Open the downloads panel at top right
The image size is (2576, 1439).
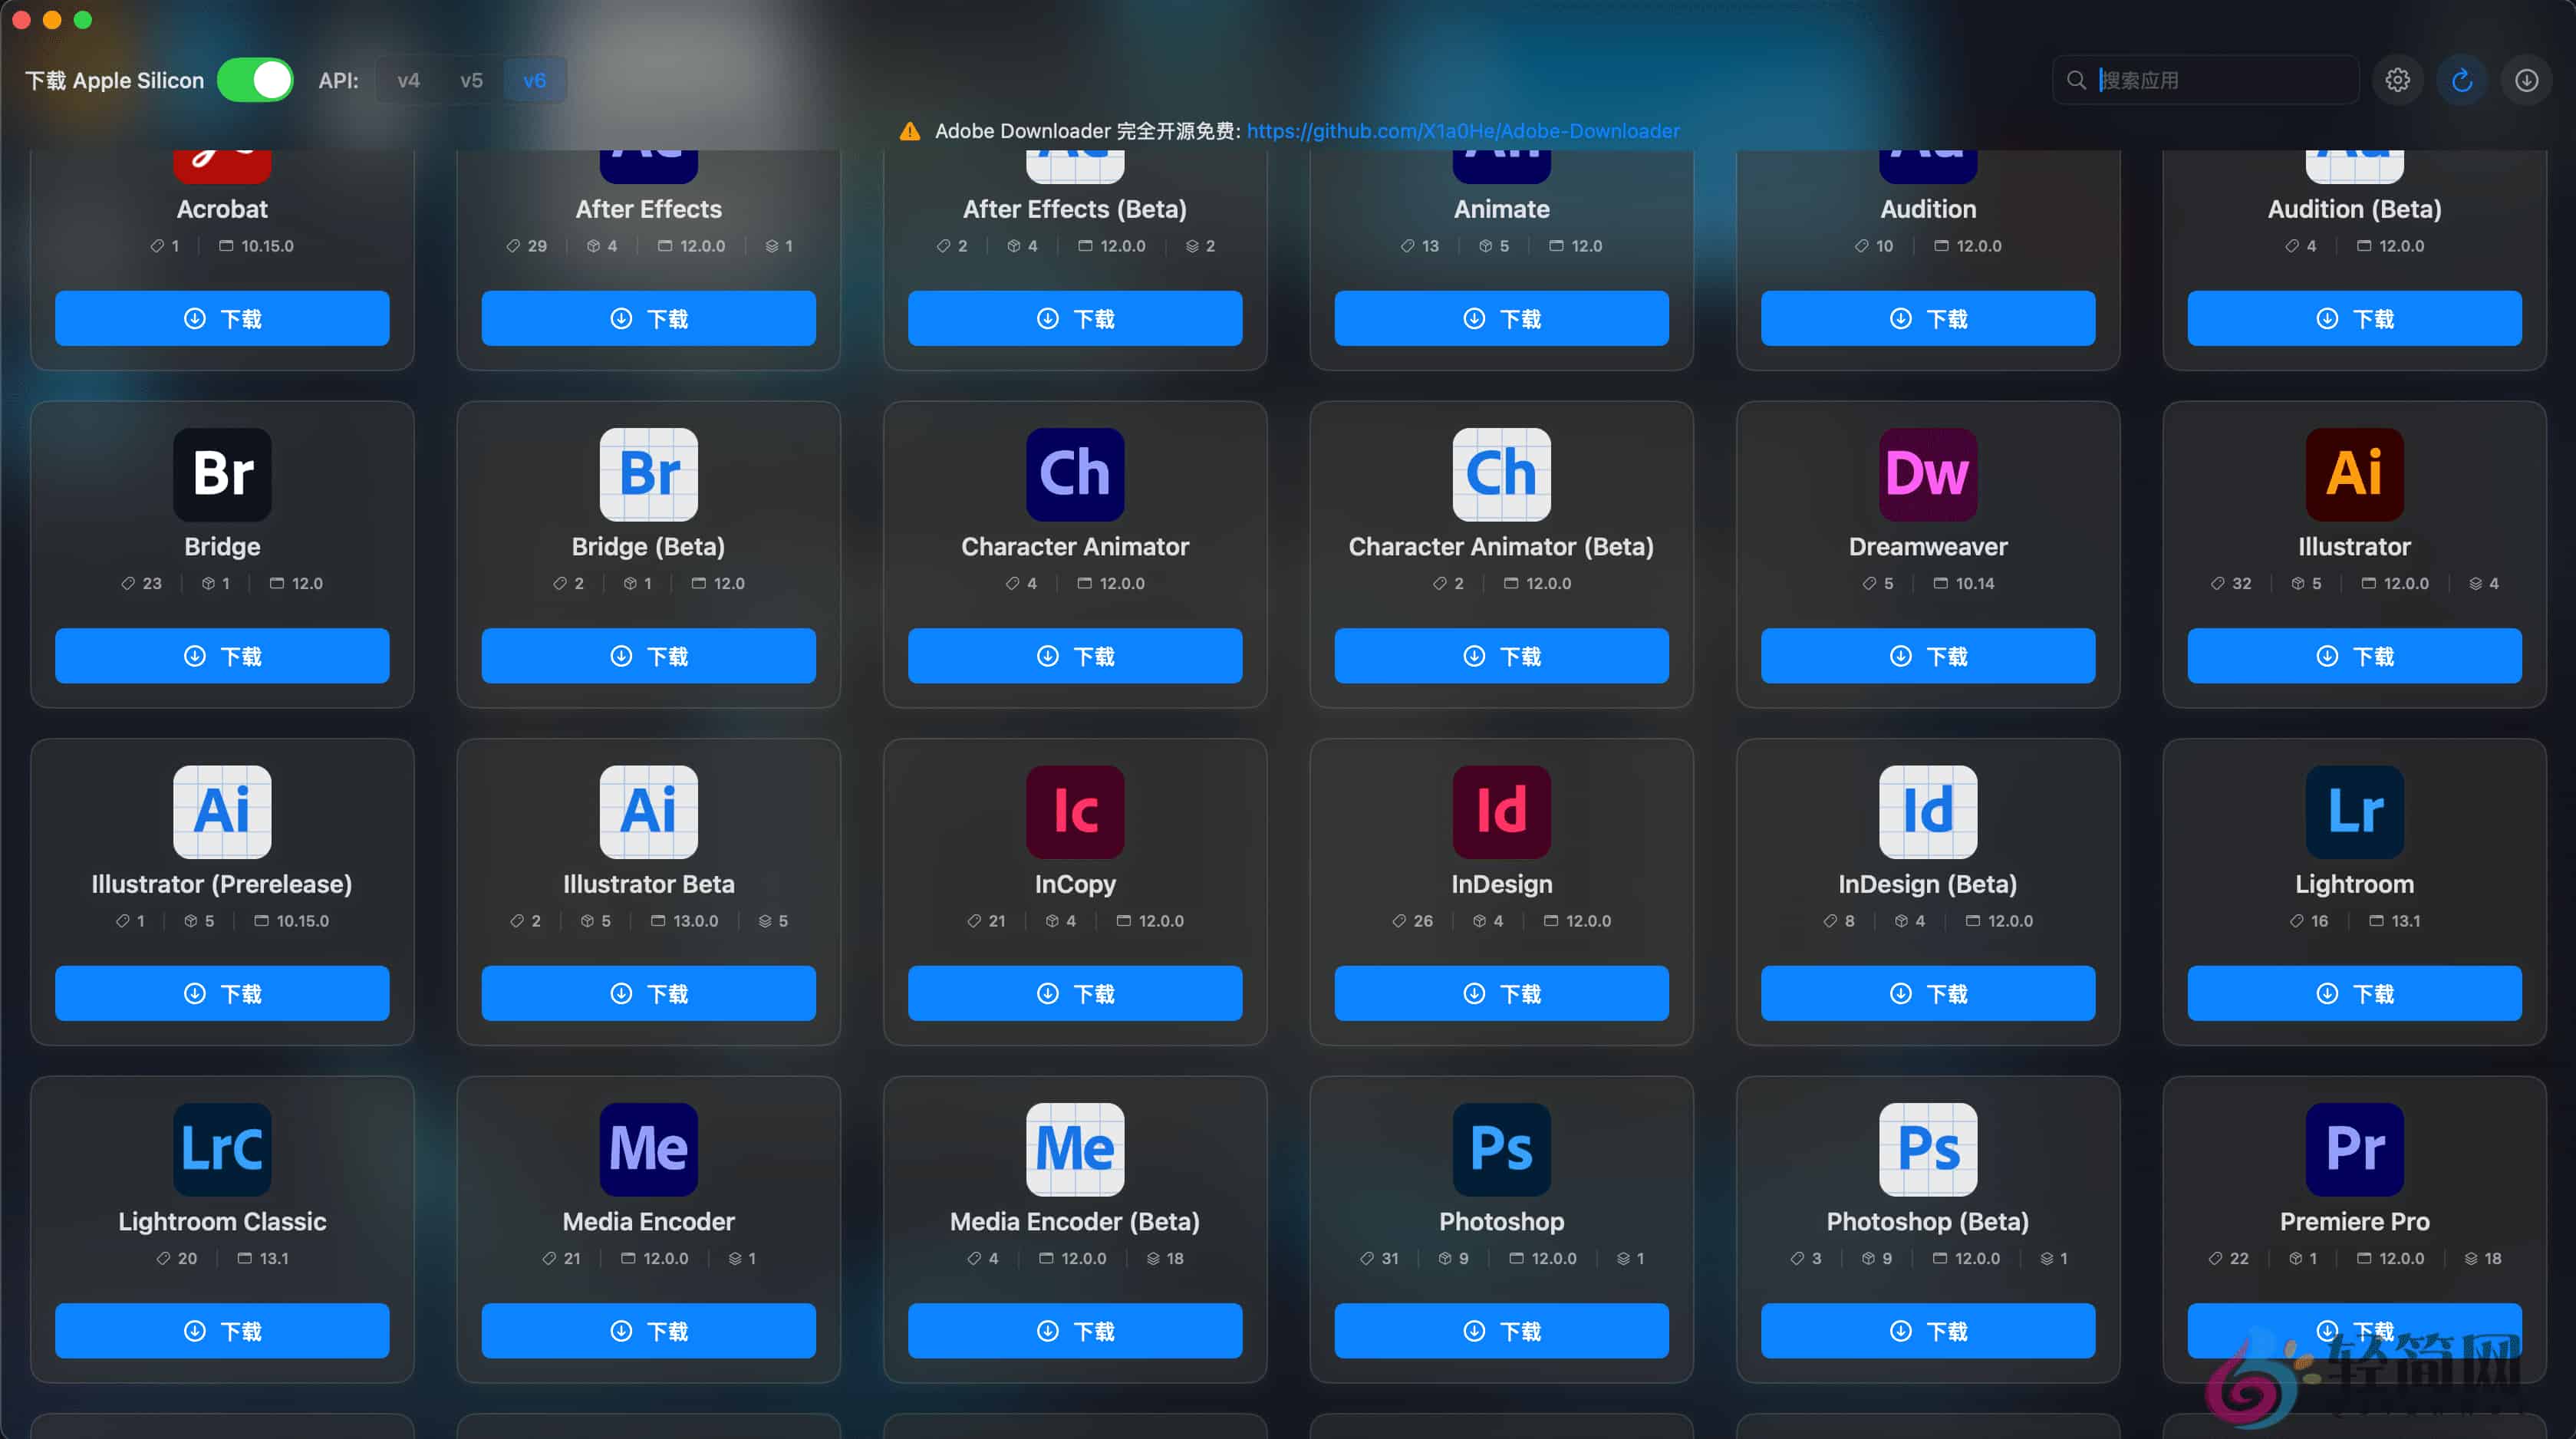(x=2525, y=80)
